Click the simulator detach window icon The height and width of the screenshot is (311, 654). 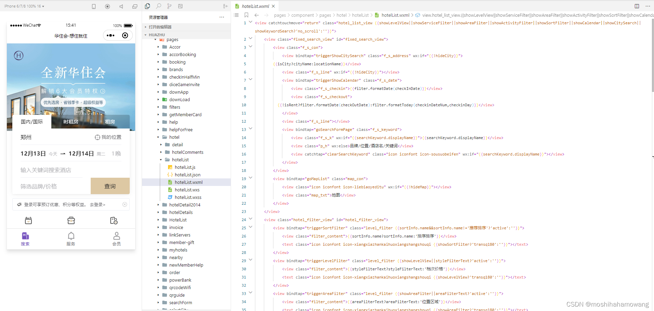(x=135, y=6)
